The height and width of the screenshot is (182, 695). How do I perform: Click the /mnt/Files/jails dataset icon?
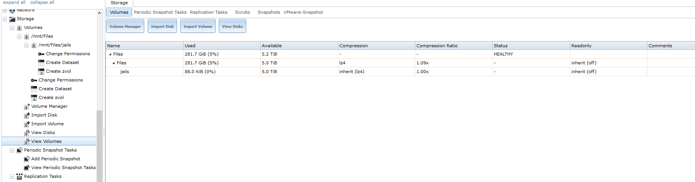pyautogui.click(x=34, y=45)
